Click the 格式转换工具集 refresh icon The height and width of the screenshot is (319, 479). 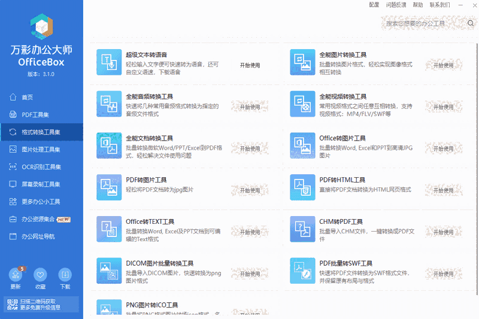coord(13,132)
